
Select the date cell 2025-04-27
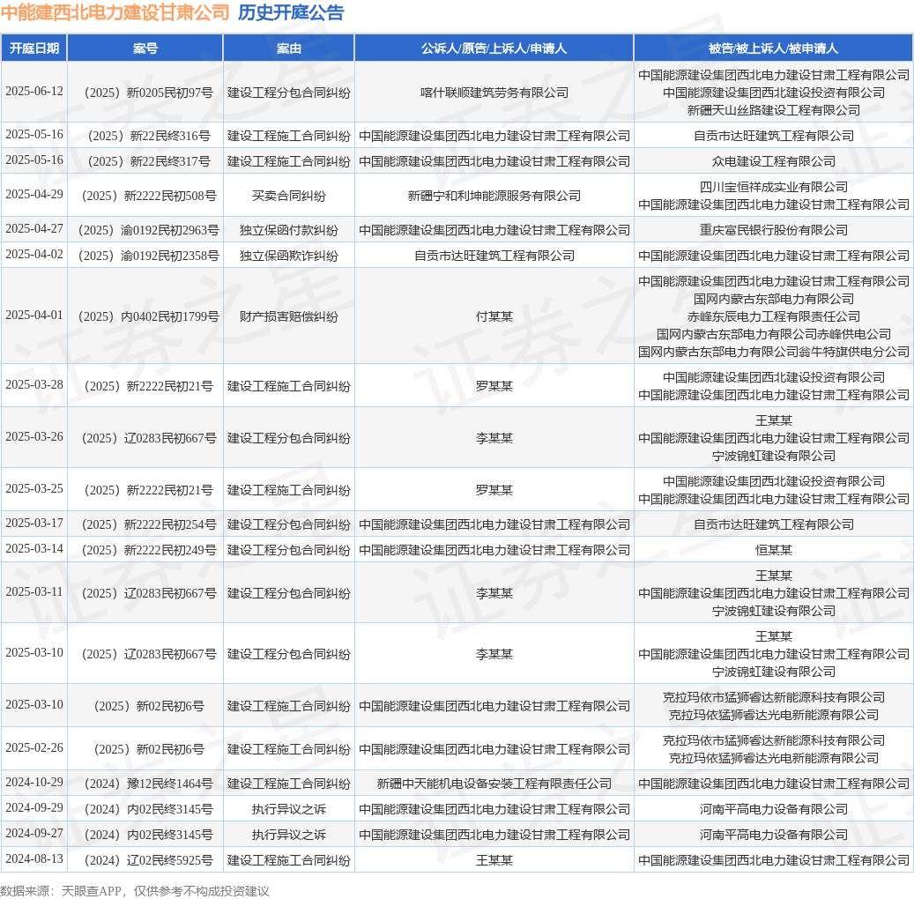[x=34, y=228]
